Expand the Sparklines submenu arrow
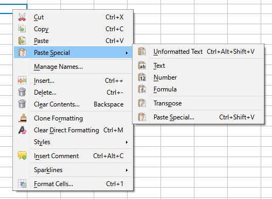272x199 pixels. (x=127, y=170)
